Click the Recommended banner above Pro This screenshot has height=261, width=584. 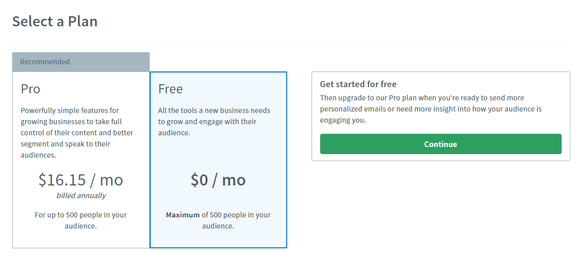click(81, 62)
